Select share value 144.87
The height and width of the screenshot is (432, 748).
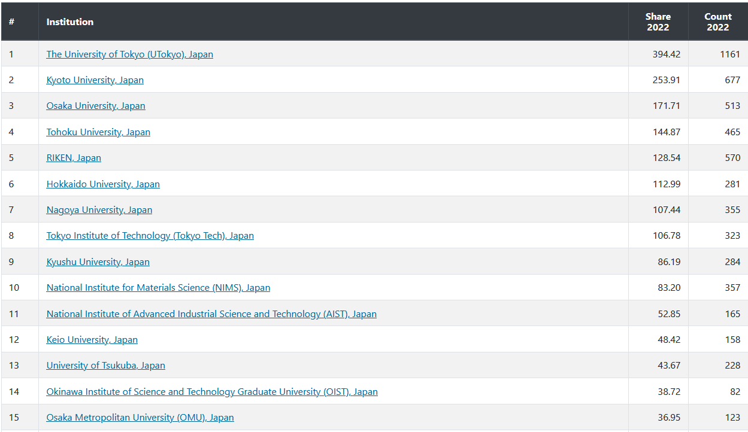[x=667, y=132]
